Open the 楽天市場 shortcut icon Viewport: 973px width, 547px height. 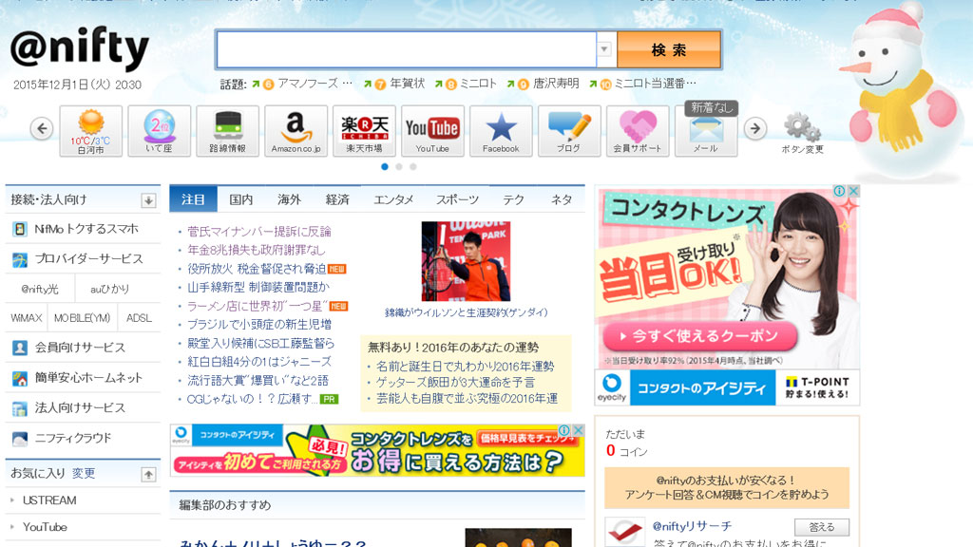364,131
